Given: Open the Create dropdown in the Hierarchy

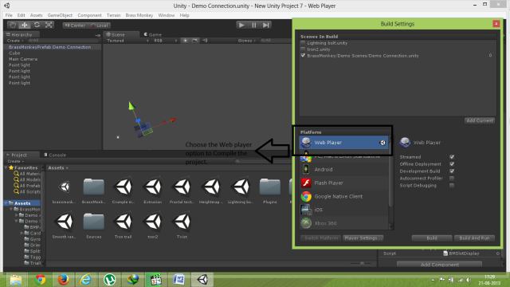Looking at the screenshot, I should (15, 41).
